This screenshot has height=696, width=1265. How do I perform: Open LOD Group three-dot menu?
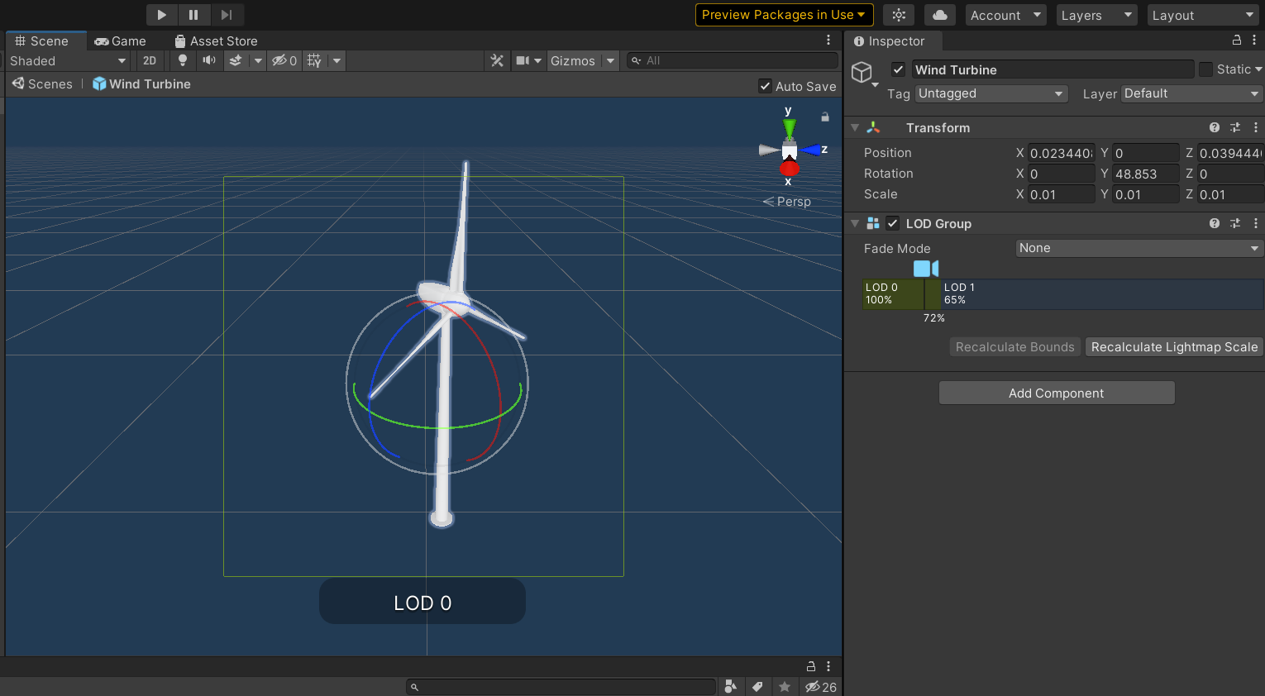pyautogui.click(x=1255, y=224)
